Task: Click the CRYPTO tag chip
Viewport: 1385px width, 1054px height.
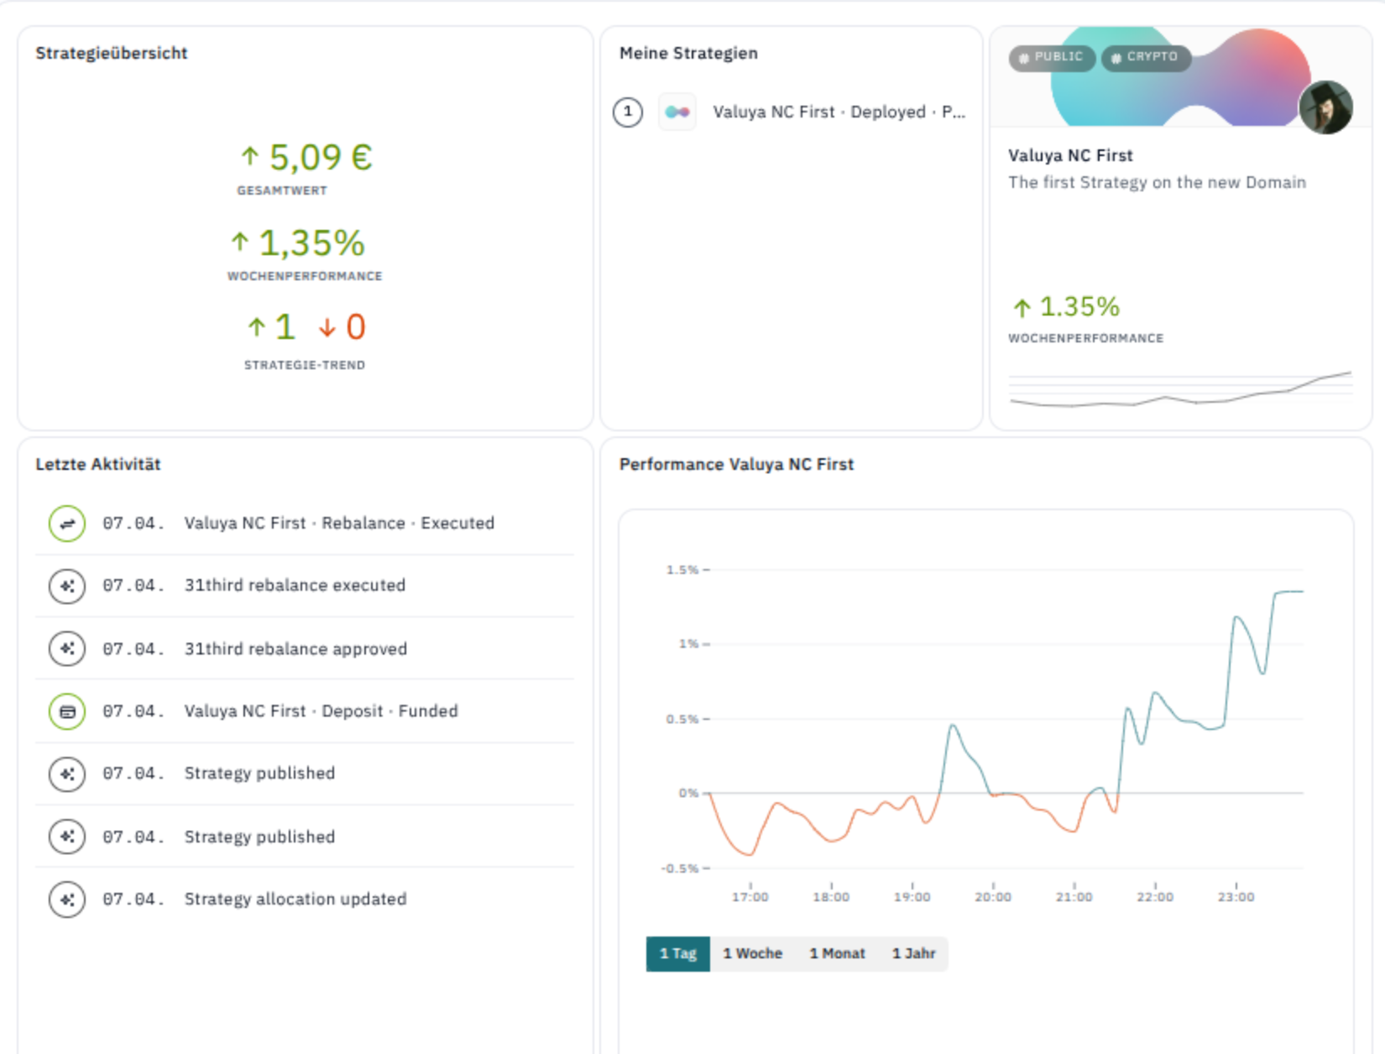Action: point(1146,57)
